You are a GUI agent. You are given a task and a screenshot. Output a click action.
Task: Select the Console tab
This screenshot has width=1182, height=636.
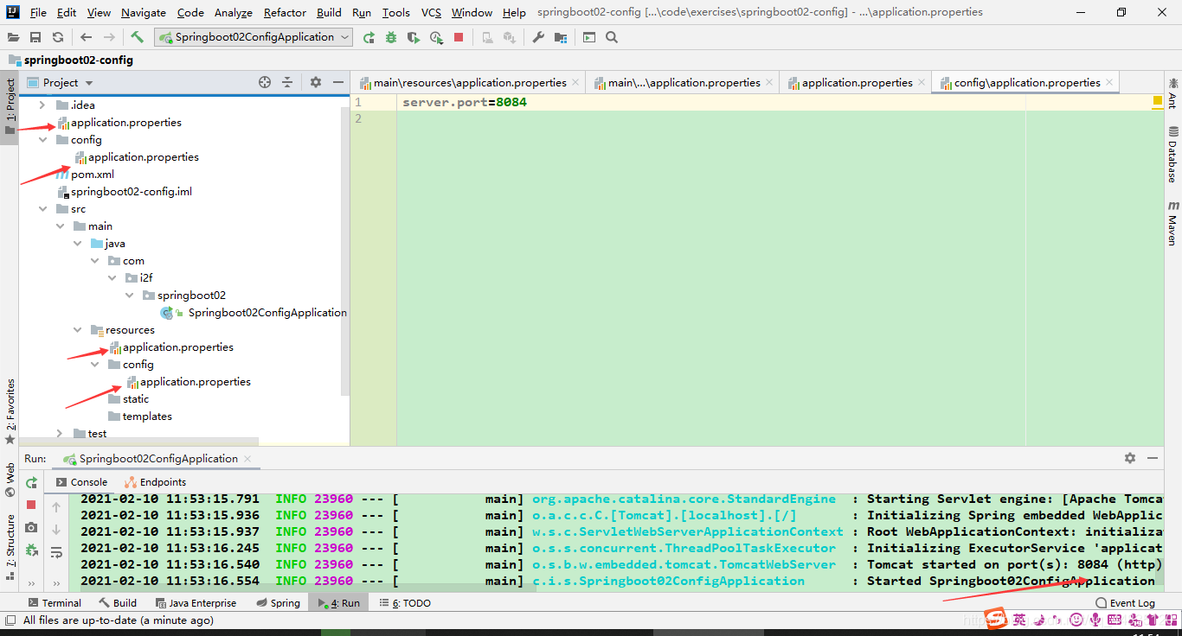(x=82, y=482)
